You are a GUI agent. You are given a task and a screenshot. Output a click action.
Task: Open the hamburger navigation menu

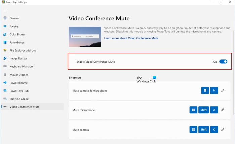5,10
